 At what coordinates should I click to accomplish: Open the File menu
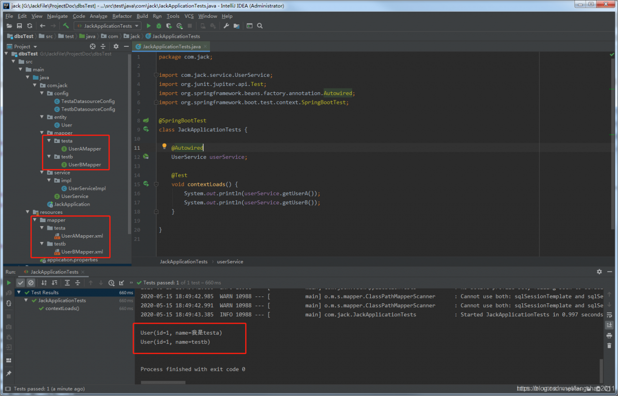point(9,16)
